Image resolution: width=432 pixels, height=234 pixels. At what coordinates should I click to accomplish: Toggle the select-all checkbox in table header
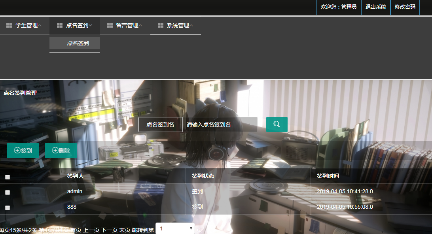tap(8, 177)
